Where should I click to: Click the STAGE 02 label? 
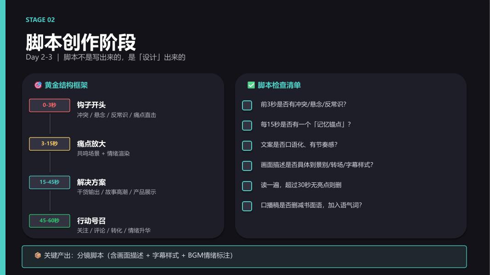(40, 20)
